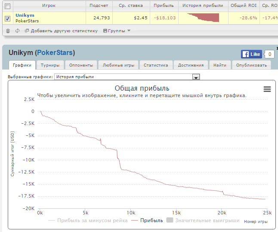278x232 pixels.
Task: Open the Группы dropdown
Action: pos(117,31)
